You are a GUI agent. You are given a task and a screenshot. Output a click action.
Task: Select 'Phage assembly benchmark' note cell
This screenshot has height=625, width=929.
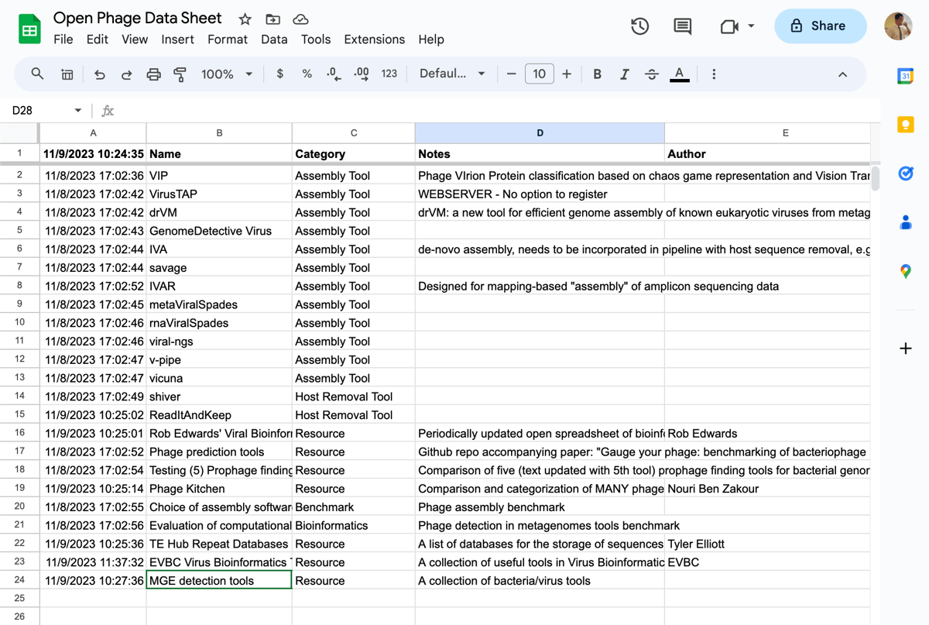[540, 507]
